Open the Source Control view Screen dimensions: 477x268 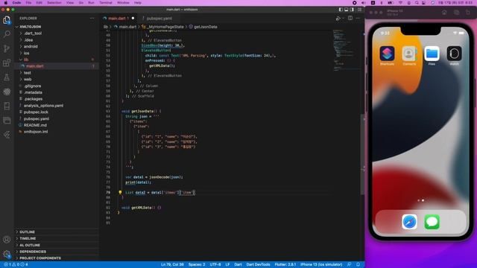pyautogui.click(x=7, y=48)
